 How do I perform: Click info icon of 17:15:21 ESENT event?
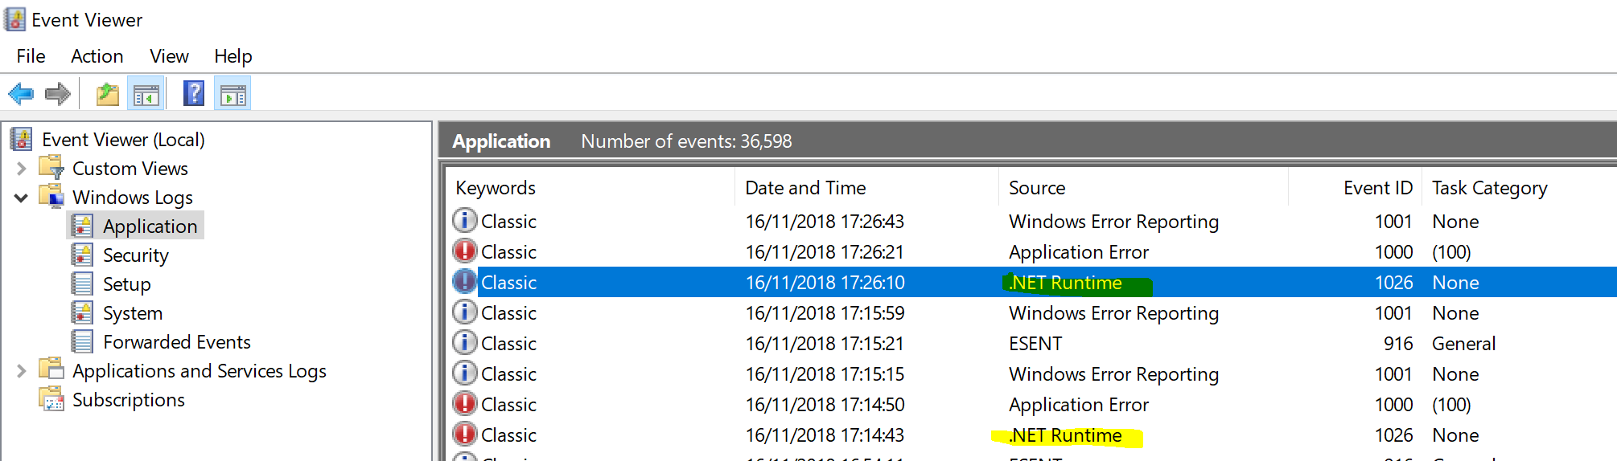(x=464, y=342)
